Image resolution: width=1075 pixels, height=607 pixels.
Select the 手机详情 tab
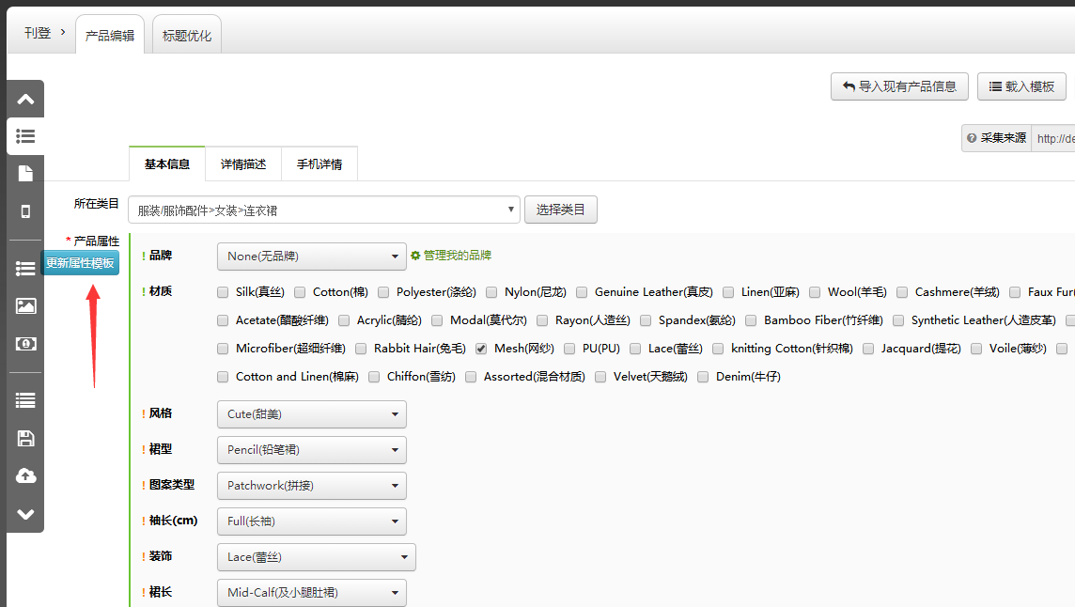pos(319,163)
